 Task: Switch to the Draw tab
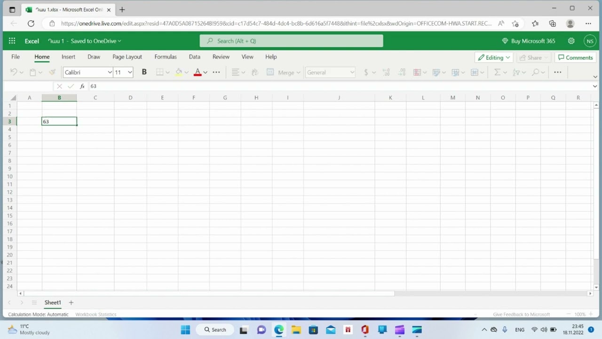pyautogui.click(x=94, y=56)
